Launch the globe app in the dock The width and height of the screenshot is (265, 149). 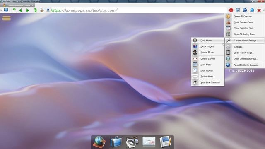[x=99, y=142]
